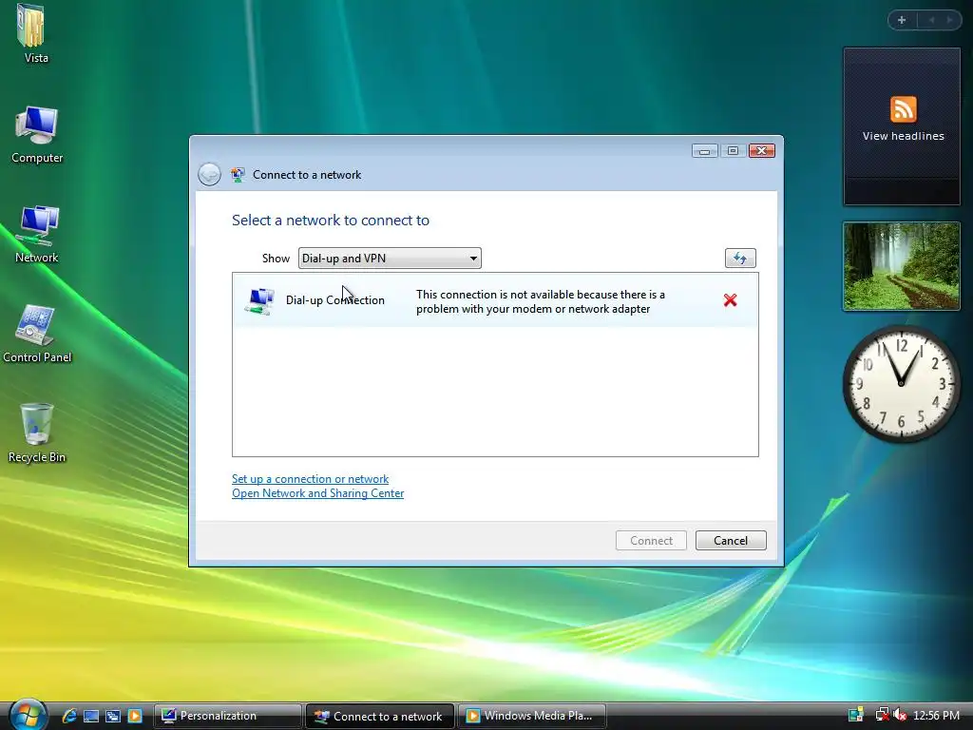Screen dimensions: 973x730
Task: Refresh the network list with the refresh icon
Action: 740,259
